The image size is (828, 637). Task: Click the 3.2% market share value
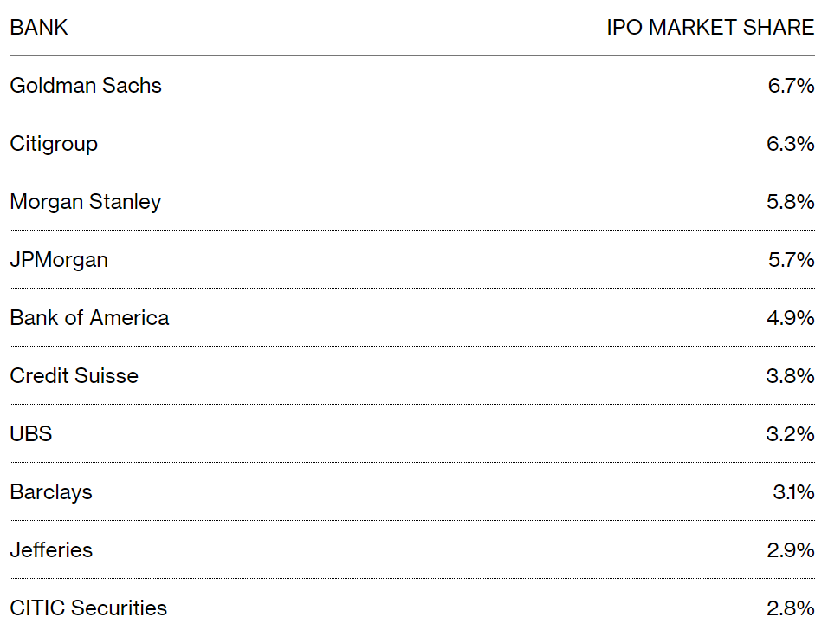791,434
